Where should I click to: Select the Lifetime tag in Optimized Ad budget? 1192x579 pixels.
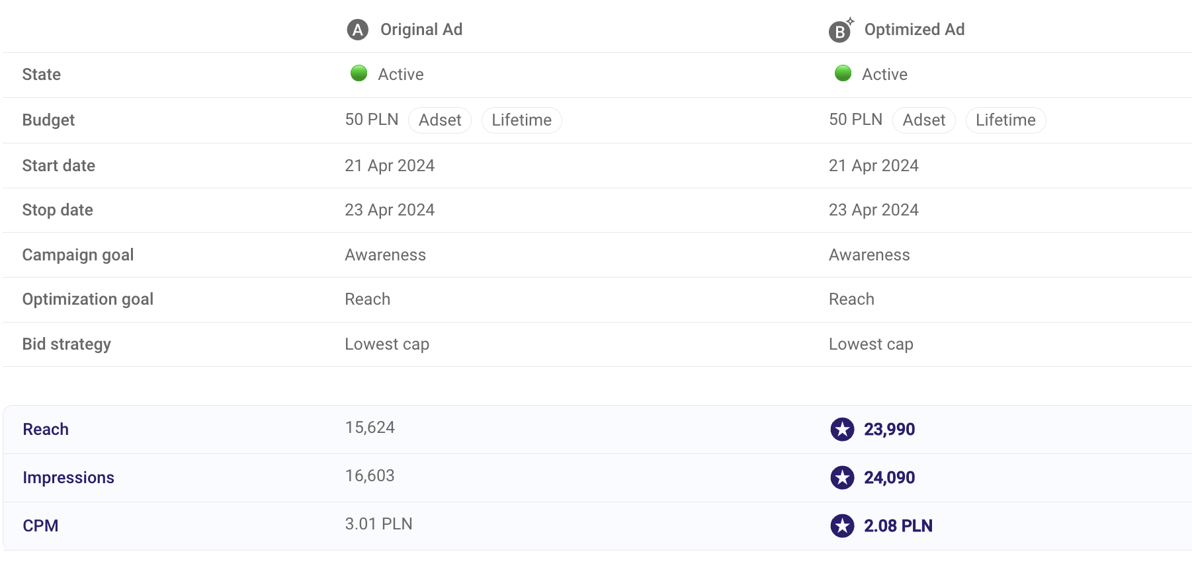(x=1005, y=120)
